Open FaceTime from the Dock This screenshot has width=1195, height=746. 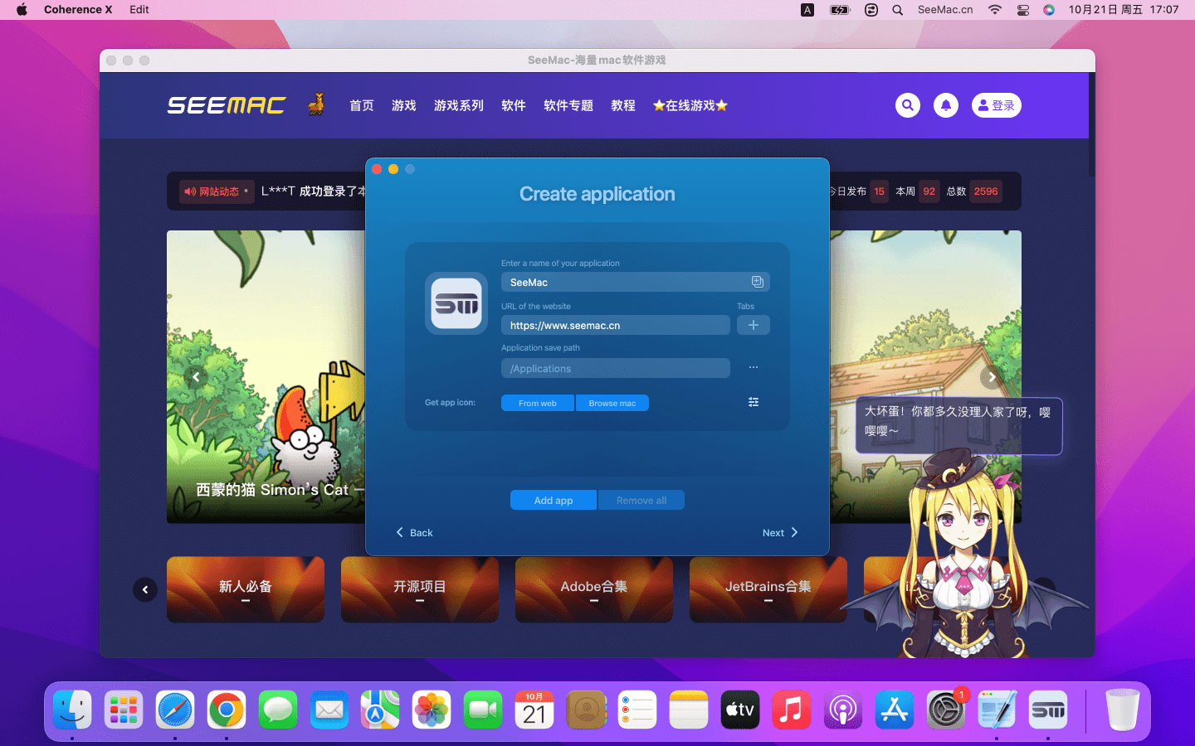(x=483, y=710)
